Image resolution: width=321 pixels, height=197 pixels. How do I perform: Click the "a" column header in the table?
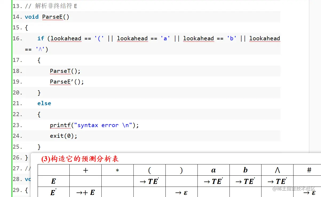[x=213, y=170]
